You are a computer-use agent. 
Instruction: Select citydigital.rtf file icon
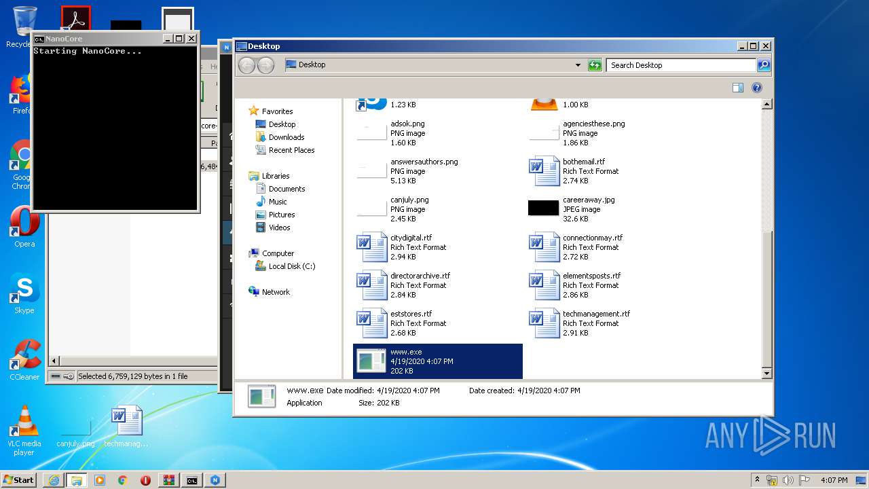pyautogui.click(x=371, y=247)
